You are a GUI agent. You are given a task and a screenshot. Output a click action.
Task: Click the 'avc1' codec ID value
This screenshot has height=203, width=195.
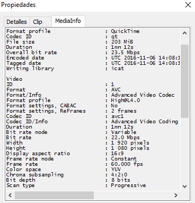118,116
